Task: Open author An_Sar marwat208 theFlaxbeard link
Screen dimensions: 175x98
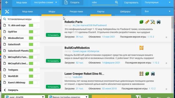Action: point(89,25)
